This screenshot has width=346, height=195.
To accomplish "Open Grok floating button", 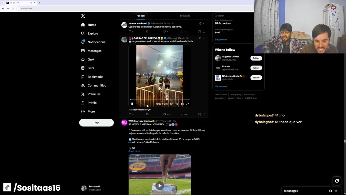I will [337, 181].
